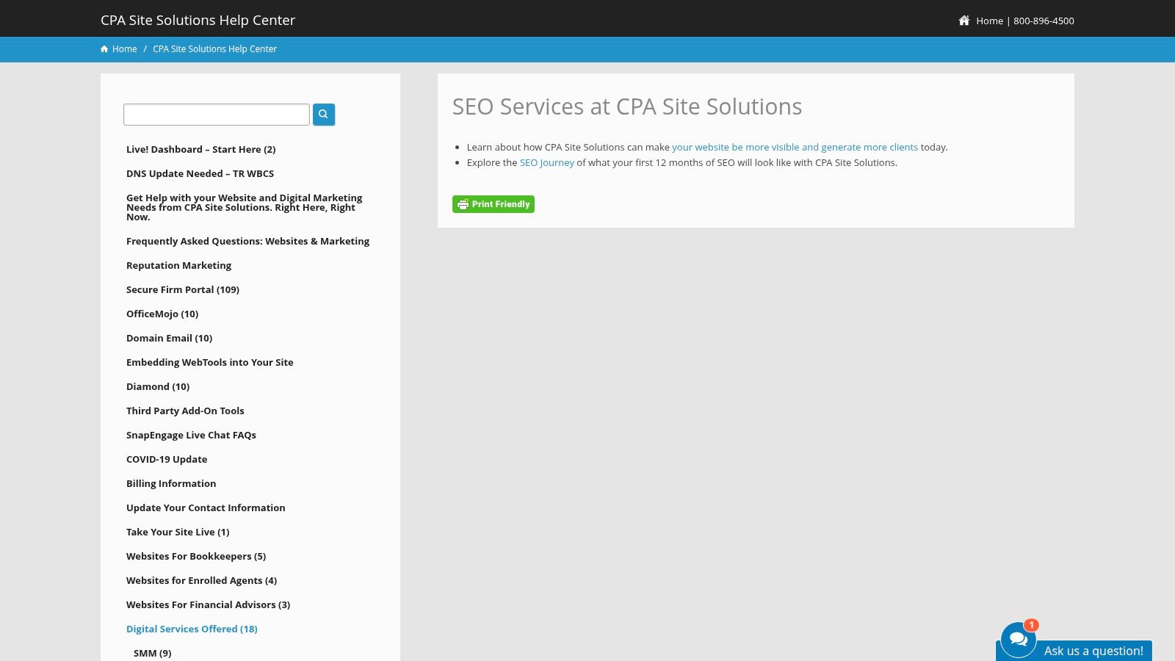Image resolution: width=1175 pixels, height=661 pixels.
Task: Select Websites For Bookkeepers (5)
Action: coord(196,556)
